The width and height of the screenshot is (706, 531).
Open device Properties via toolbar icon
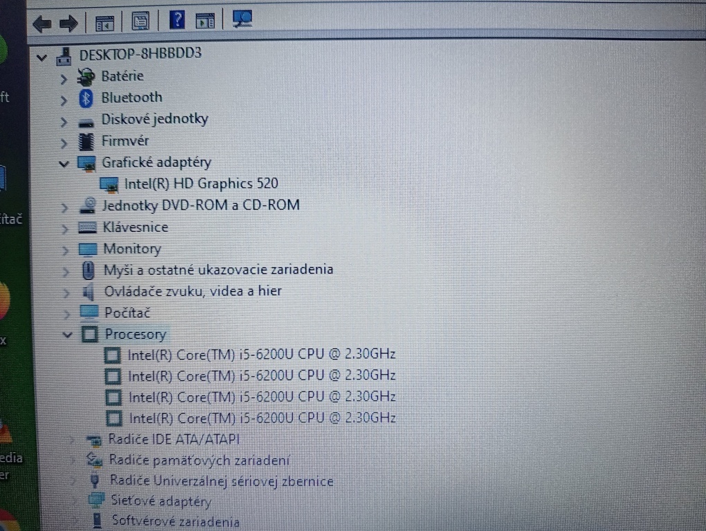[141, 21]
